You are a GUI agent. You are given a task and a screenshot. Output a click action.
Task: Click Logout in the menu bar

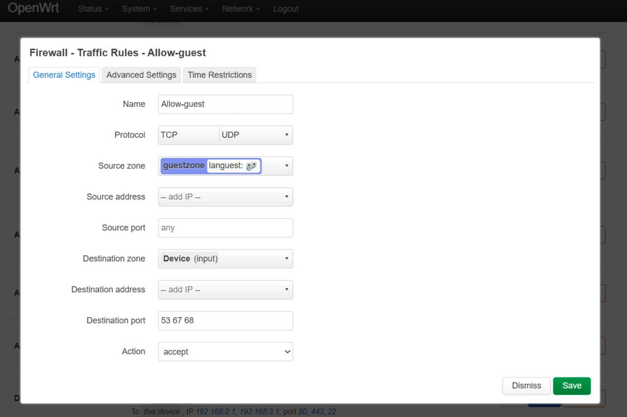(x=285, y=9)
